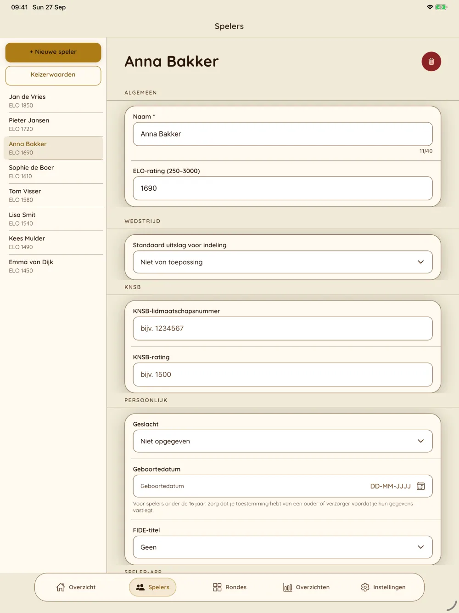Tap the Overzichten bar chart icon
This screenshot has height=613, width=459.
[288, 587]
